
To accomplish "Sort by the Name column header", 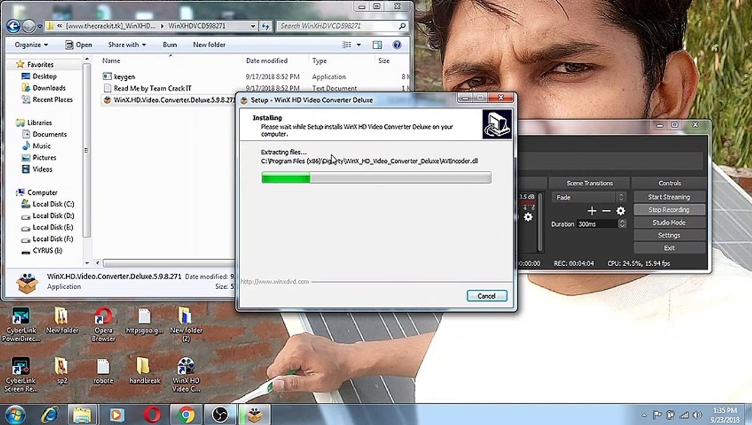I will 111,61.
